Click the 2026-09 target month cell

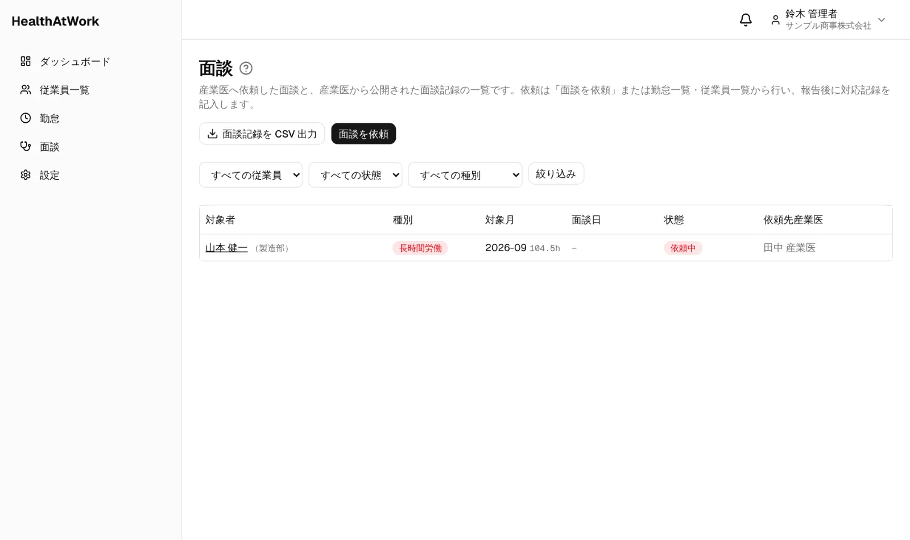point(506,248)
